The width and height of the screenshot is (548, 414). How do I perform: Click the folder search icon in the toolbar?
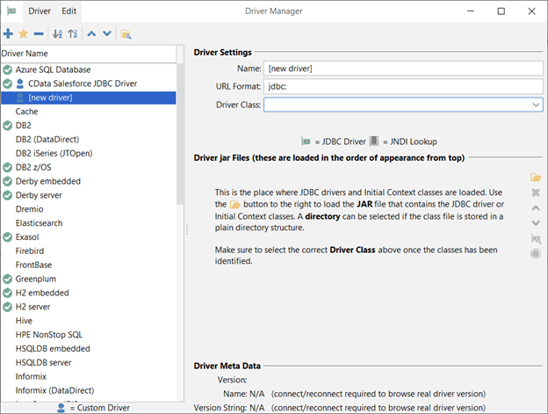click(x=126, y=33)
